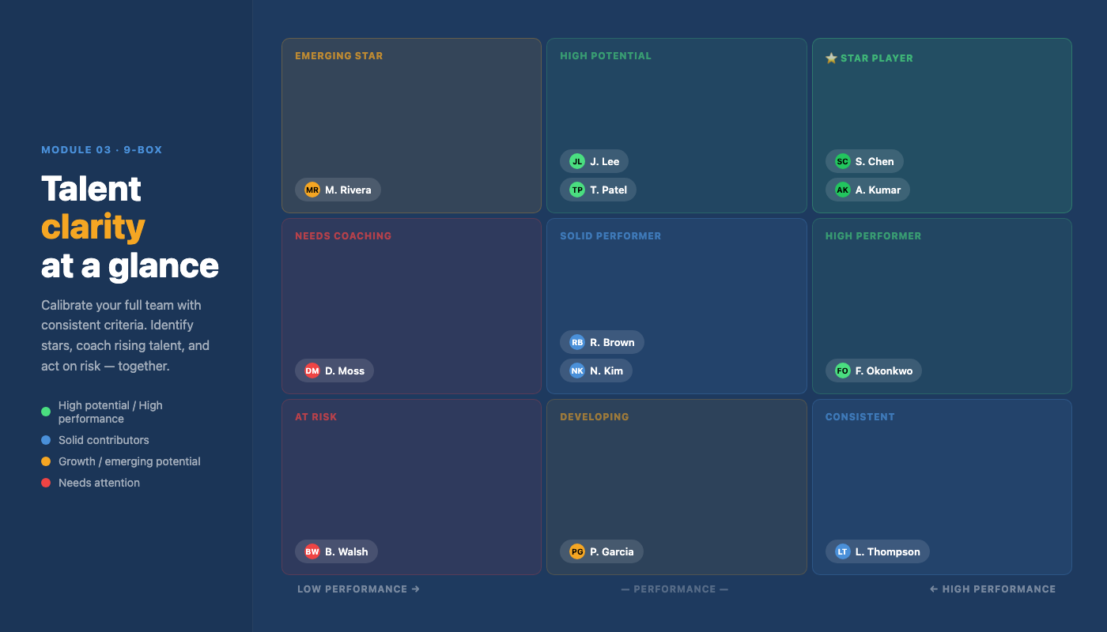The width and height of the screenshot is (1107, 632).
Task: Click the LT avatar for L. Thompson
Action: click(843, 551)
